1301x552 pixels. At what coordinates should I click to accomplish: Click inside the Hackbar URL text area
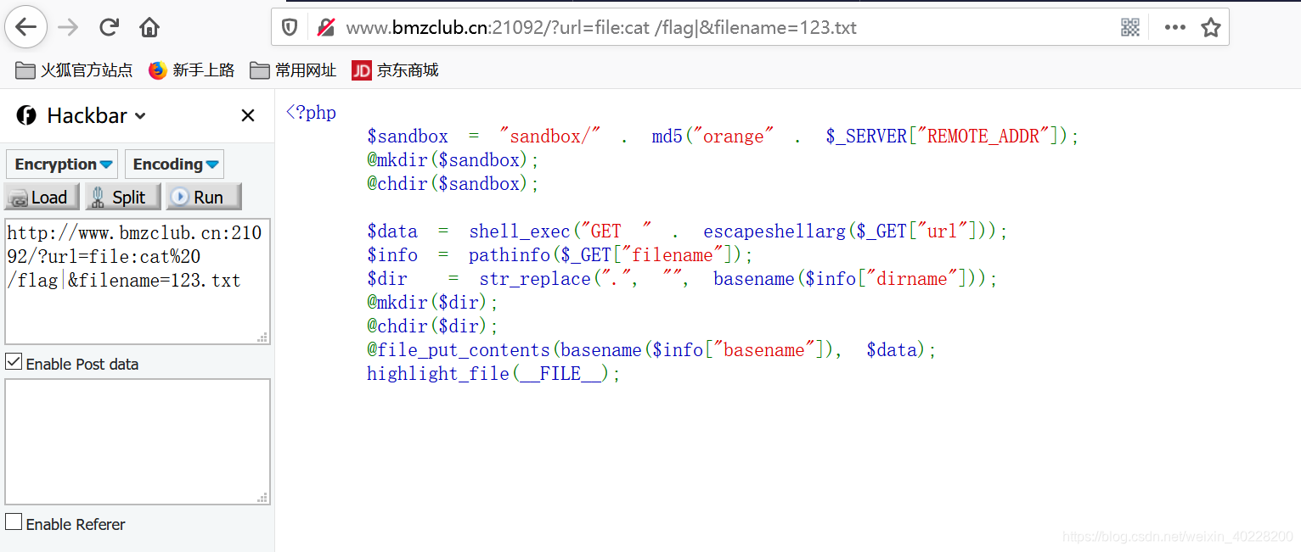pyautogui.click(x=138, y=282)
